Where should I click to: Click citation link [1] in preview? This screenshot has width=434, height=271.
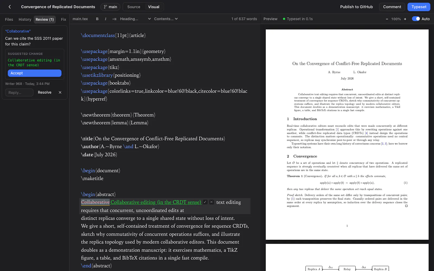point(337,130)
